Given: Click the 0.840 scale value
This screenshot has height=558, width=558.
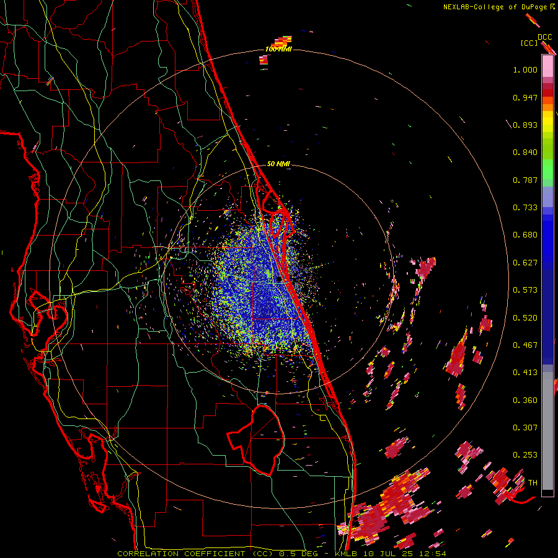Looking at the screenshot, I should [x=525, y=153].
